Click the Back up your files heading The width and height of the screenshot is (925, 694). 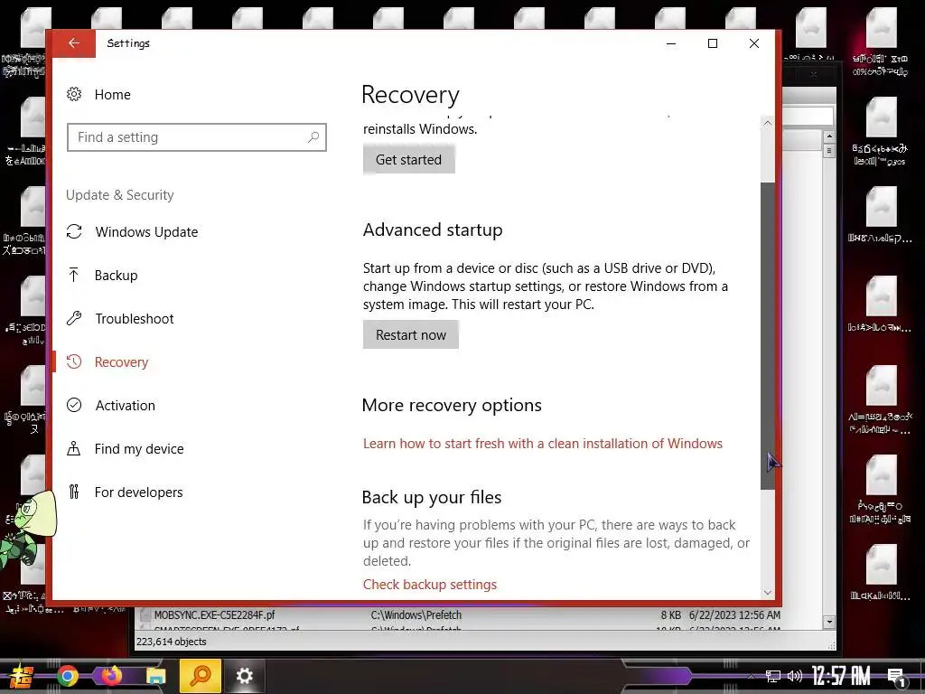tap(432, 498)
